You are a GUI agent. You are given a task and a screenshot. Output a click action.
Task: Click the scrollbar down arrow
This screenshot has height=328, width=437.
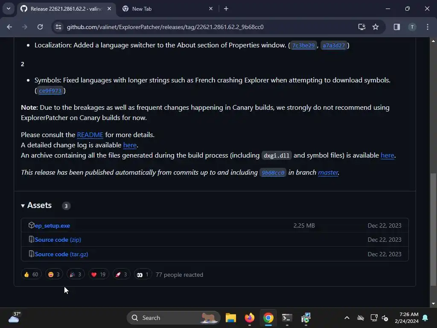(x=433, y=304)
